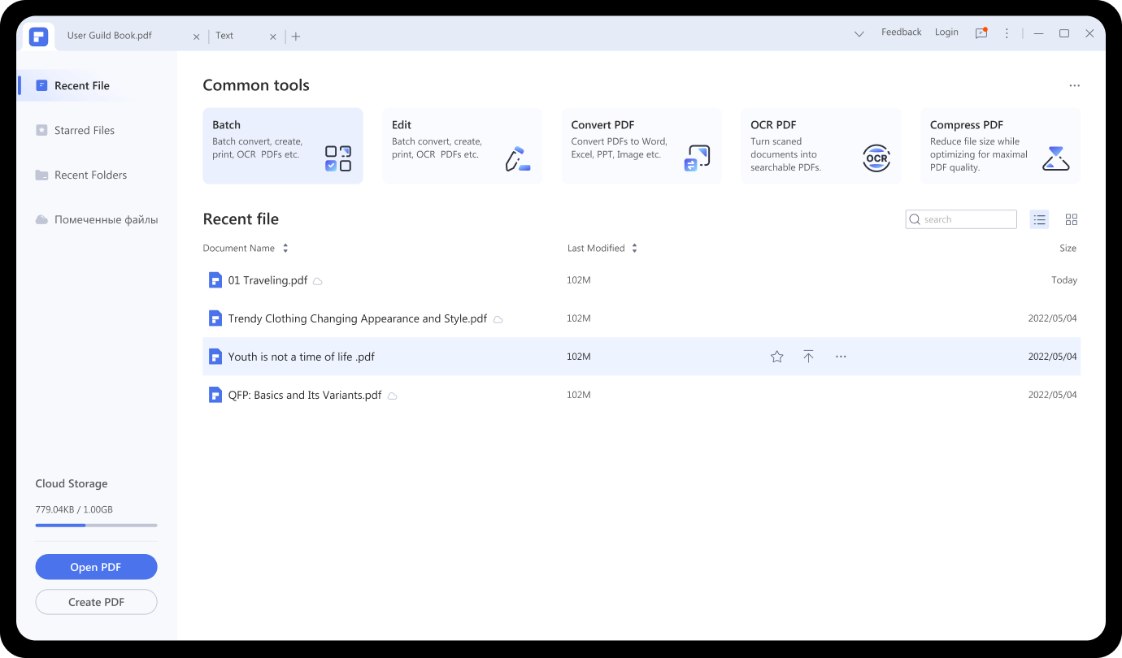Screen dimensions: 1122x658
Task: Click the Cloud Storage progress bar
Action: tap(96, 525)
